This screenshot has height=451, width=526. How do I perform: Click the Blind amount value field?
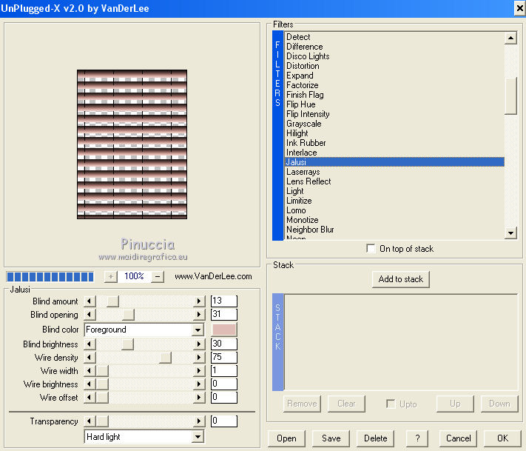[224, 301]
